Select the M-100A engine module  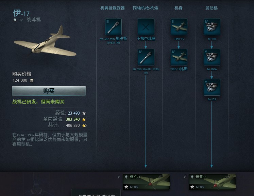click(x=212, y=57)
